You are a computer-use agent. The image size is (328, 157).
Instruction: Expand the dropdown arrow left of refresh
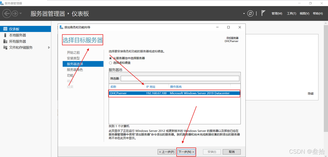click(244, 14)
